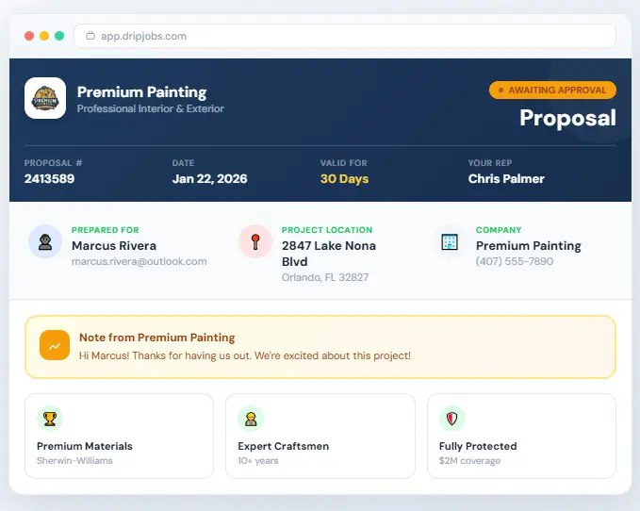Screen dimensions: 640x511
Task: Open the Expert Craftsmen card
Action: click(320, 436)
